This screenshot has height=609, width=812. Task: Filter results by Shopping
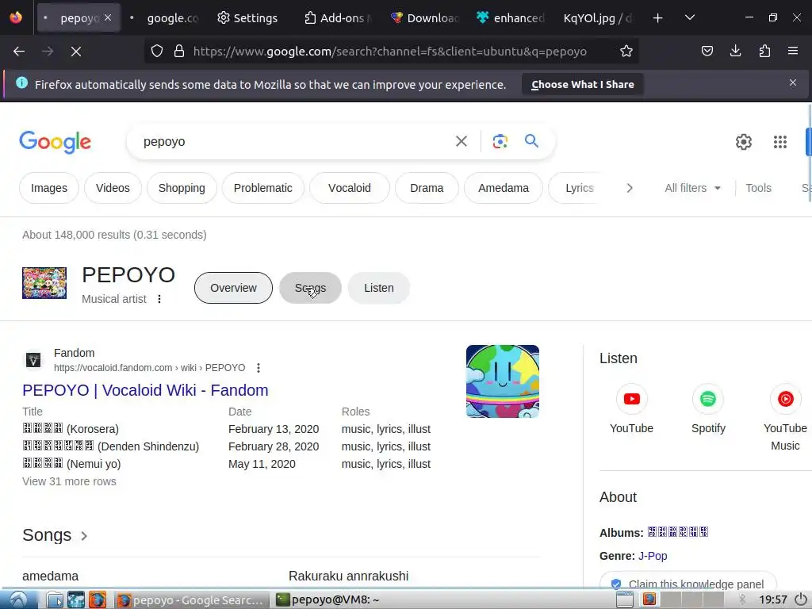(182, 188)
